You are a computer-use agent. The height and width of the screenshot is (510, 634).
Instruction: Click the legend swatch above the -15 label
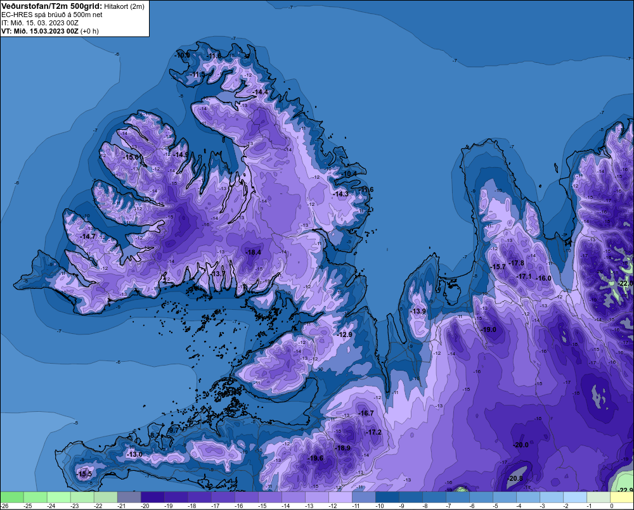pos(269,497)
